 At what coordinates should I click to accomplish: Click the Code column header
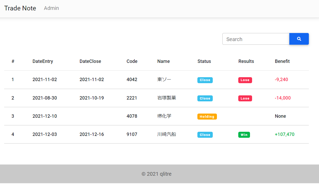coord(132,61)
